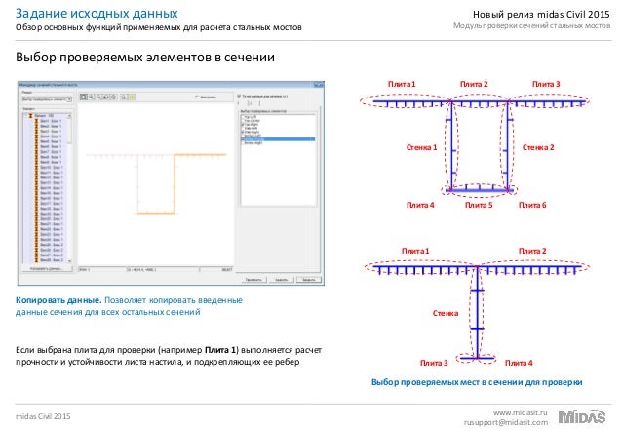Click the Копировать данные button below the tree
The height and width of the screenshot is (431, 622).
click(x=47, y=269)
